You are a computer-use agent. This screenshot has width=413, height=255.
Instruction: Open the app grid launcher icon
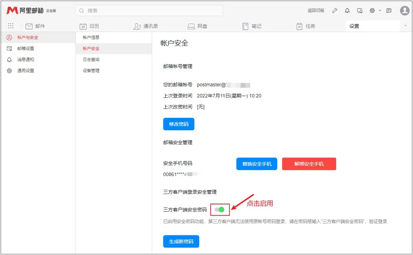10,26
